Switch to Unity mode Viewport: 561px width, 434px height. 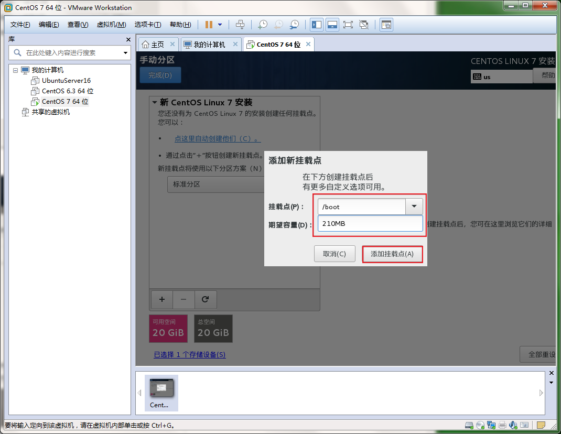click(x=364, y=25)
